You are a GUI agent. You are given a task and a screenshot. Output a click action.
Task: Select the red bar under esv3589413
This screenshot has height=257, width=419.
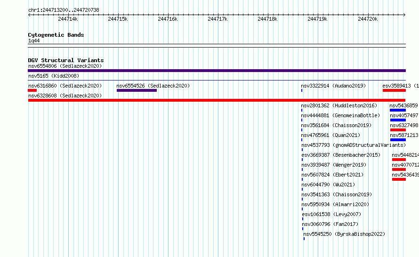coord(394,90)
